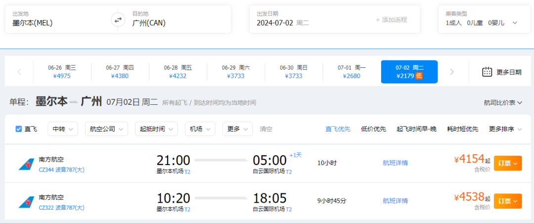Uncheck the 直飞 direct flight checkbox
This screenshot has height=223, width=534.
coord(19,129)
